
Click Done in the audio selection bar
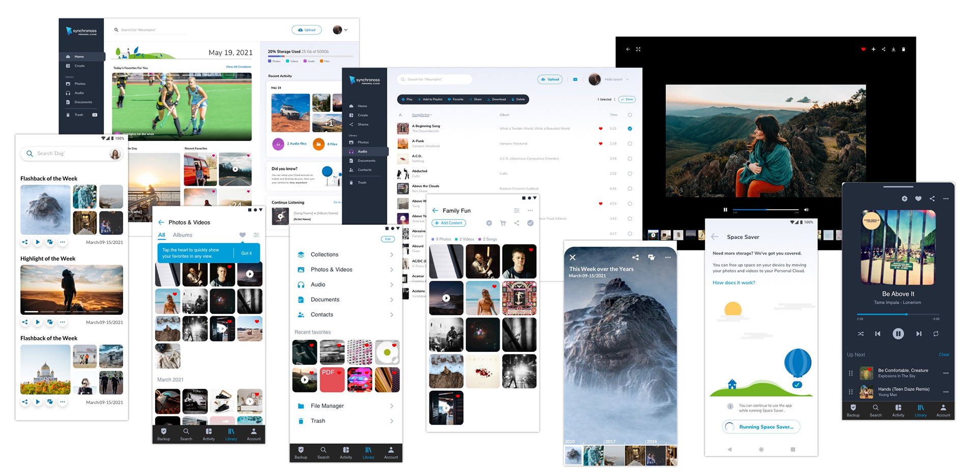coord(627,100)
